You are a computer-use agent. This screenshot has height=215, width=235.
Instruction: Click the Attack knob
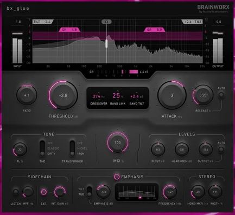pos(172,95)
